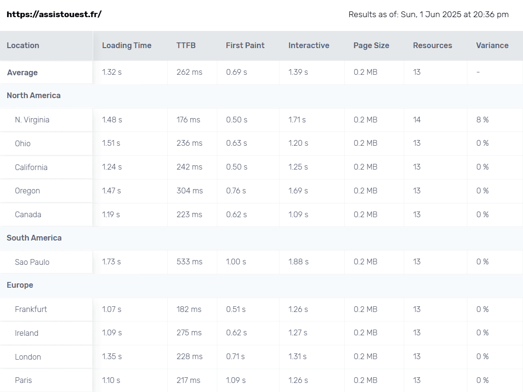Select the California location row
Image resolution: width=523 pixels, height=392 pixels.
[x=31, y=167]
